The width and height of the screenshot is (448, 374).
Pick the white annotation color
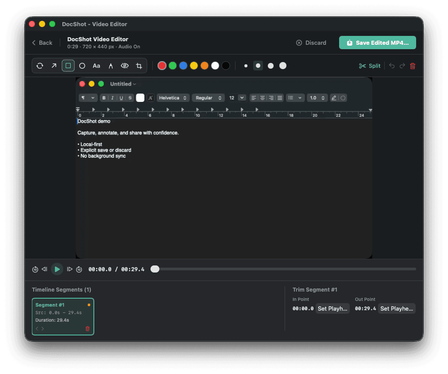(215, 66)
